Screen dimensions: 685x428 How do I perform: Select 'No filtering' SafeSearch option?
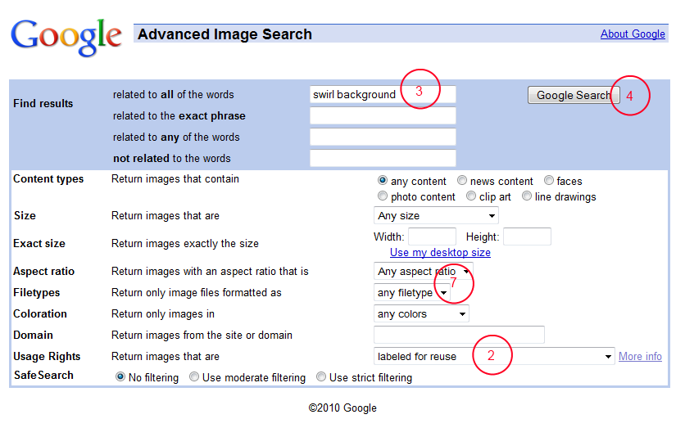coord(120,376)
